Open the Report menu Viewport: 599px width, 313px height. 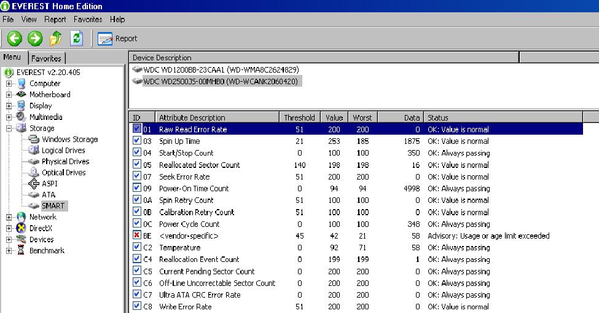[55, 20]
